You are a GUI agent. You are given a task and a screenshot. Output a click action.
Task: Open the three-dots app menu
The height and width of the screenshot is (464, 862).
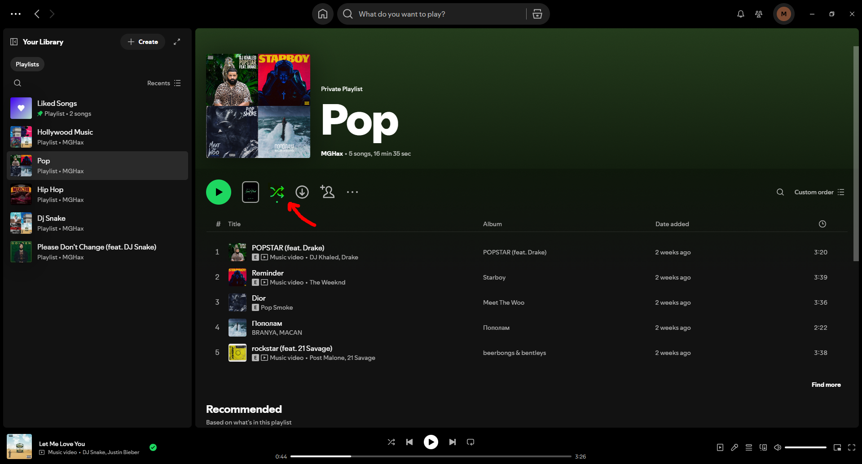click(x=16, y=14)
